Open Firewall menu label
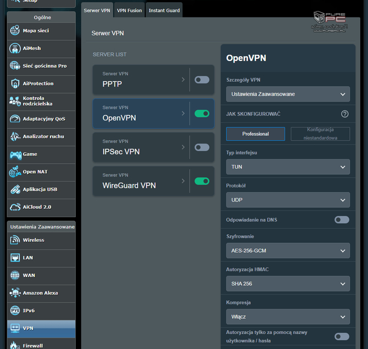 [x=33, y=346]
